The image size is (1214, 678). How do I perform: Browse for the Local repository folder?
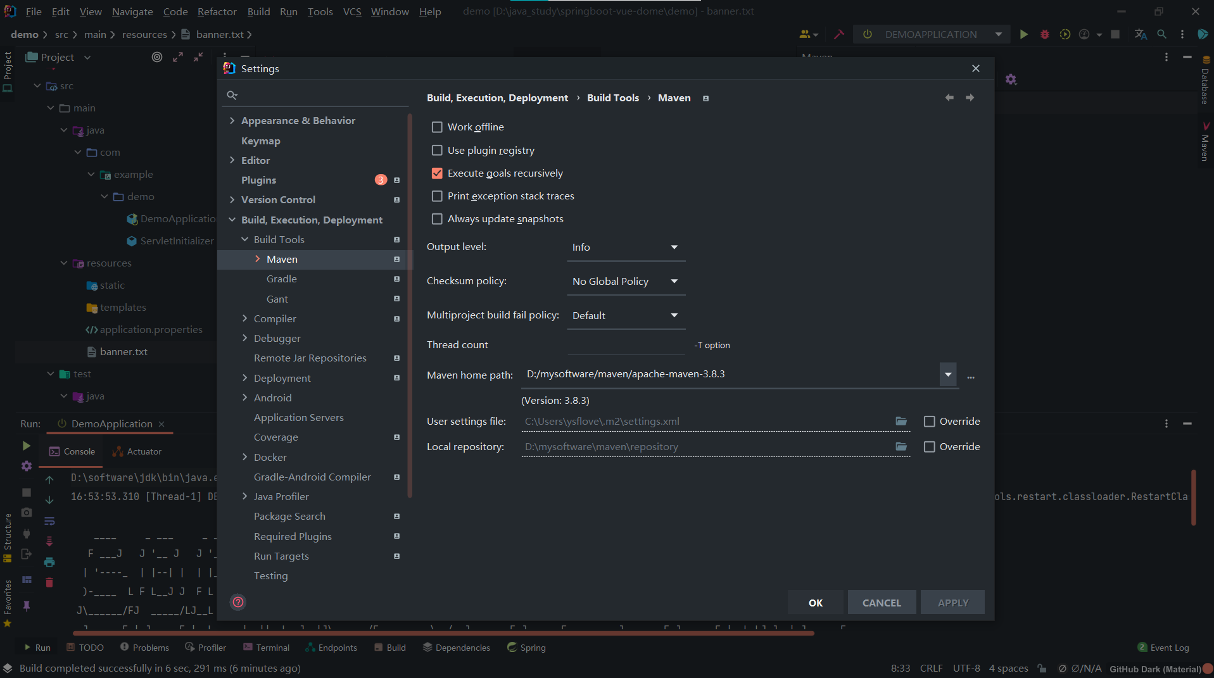click(x=901, y=446)
